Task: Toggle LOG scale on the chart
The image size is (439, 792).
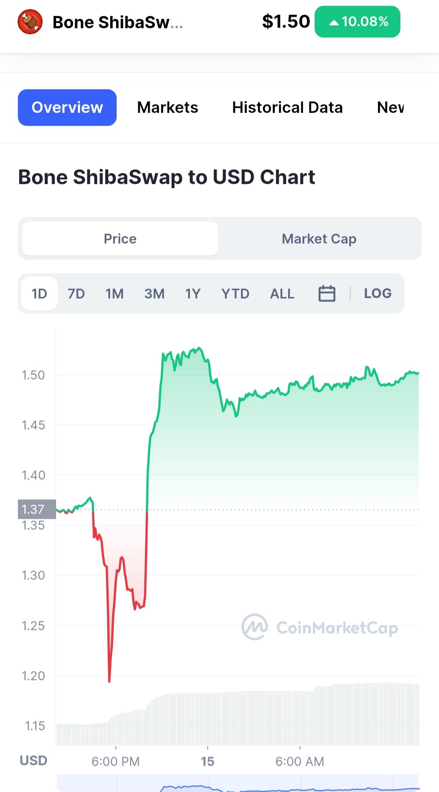Action: (378, 293)
